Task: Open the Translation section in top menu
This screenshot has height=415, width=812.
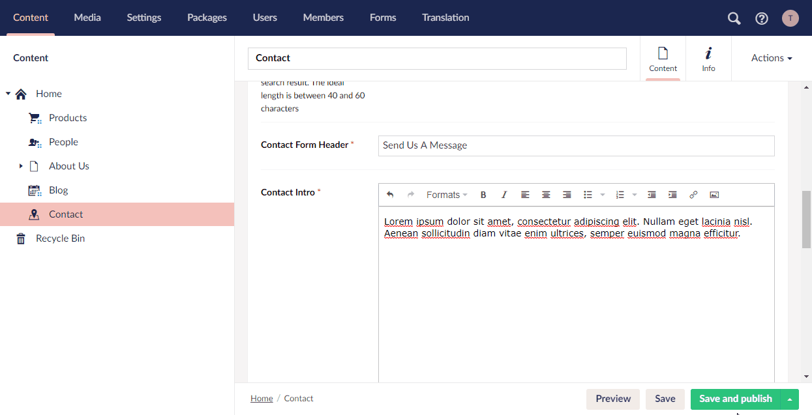Action: pyautogui.click(x=445, y=18)
